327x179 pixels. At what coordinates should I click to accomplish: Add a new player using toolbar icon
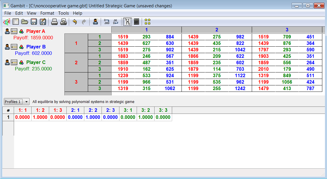95,22
